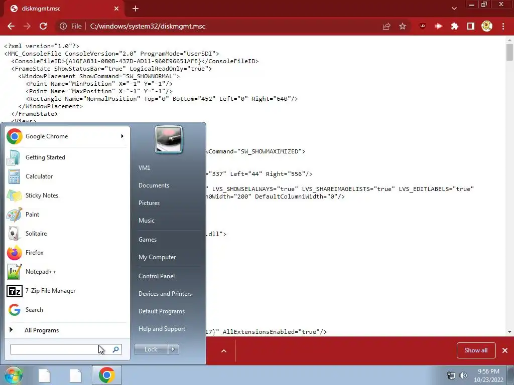This screenshot has width=514, height=385.
Task: Close the diskmgmt.msc tab
Action: coord(116,9)
